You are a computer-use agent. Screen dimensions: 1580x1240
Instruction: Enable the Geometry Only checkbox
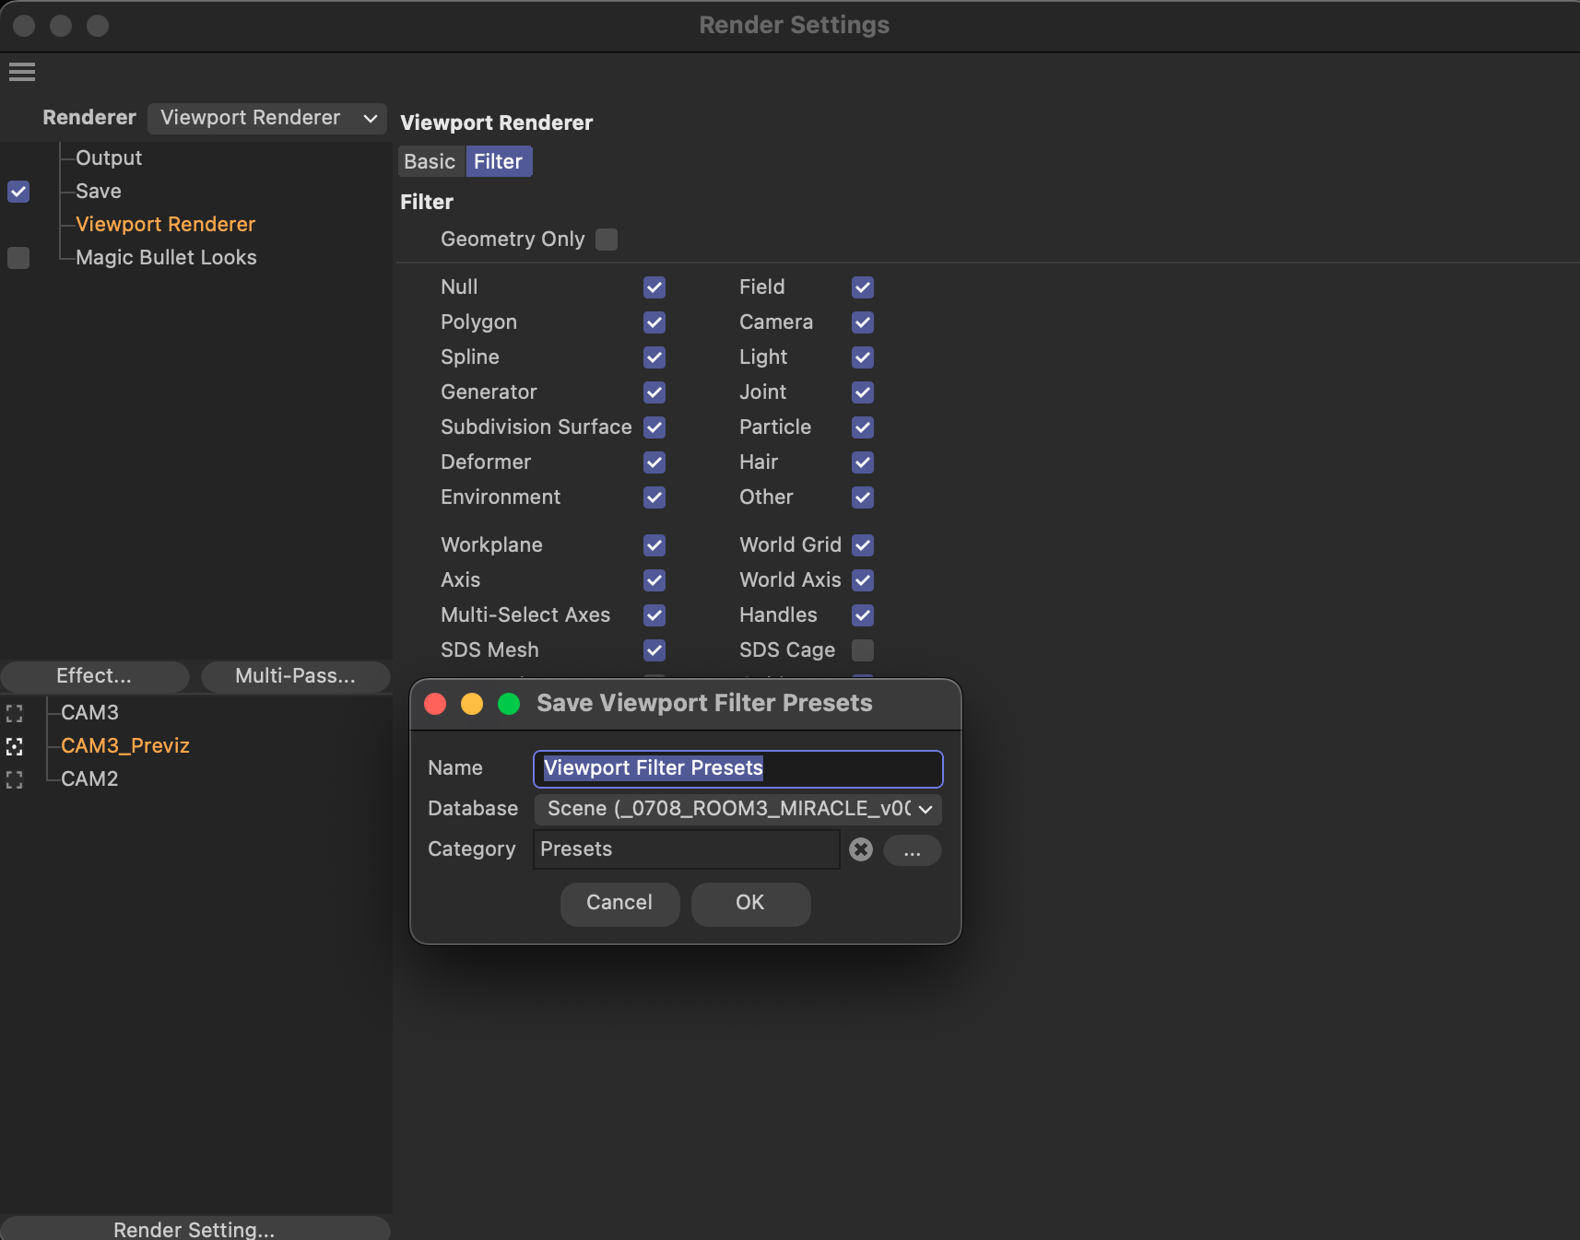click(607, 240)
